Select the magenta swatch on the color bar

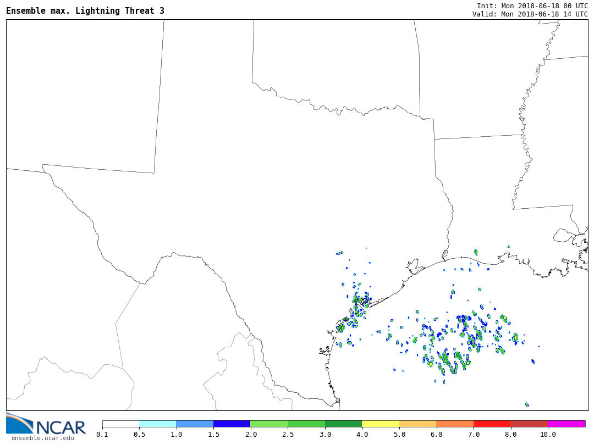pos(566,424)
